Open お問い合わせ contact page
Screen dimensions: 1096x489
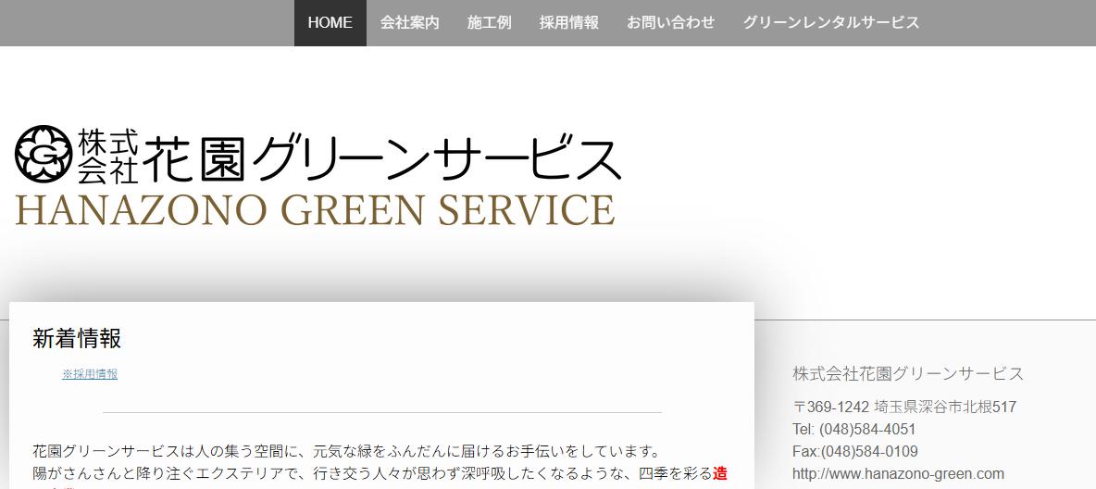point(670,22)
